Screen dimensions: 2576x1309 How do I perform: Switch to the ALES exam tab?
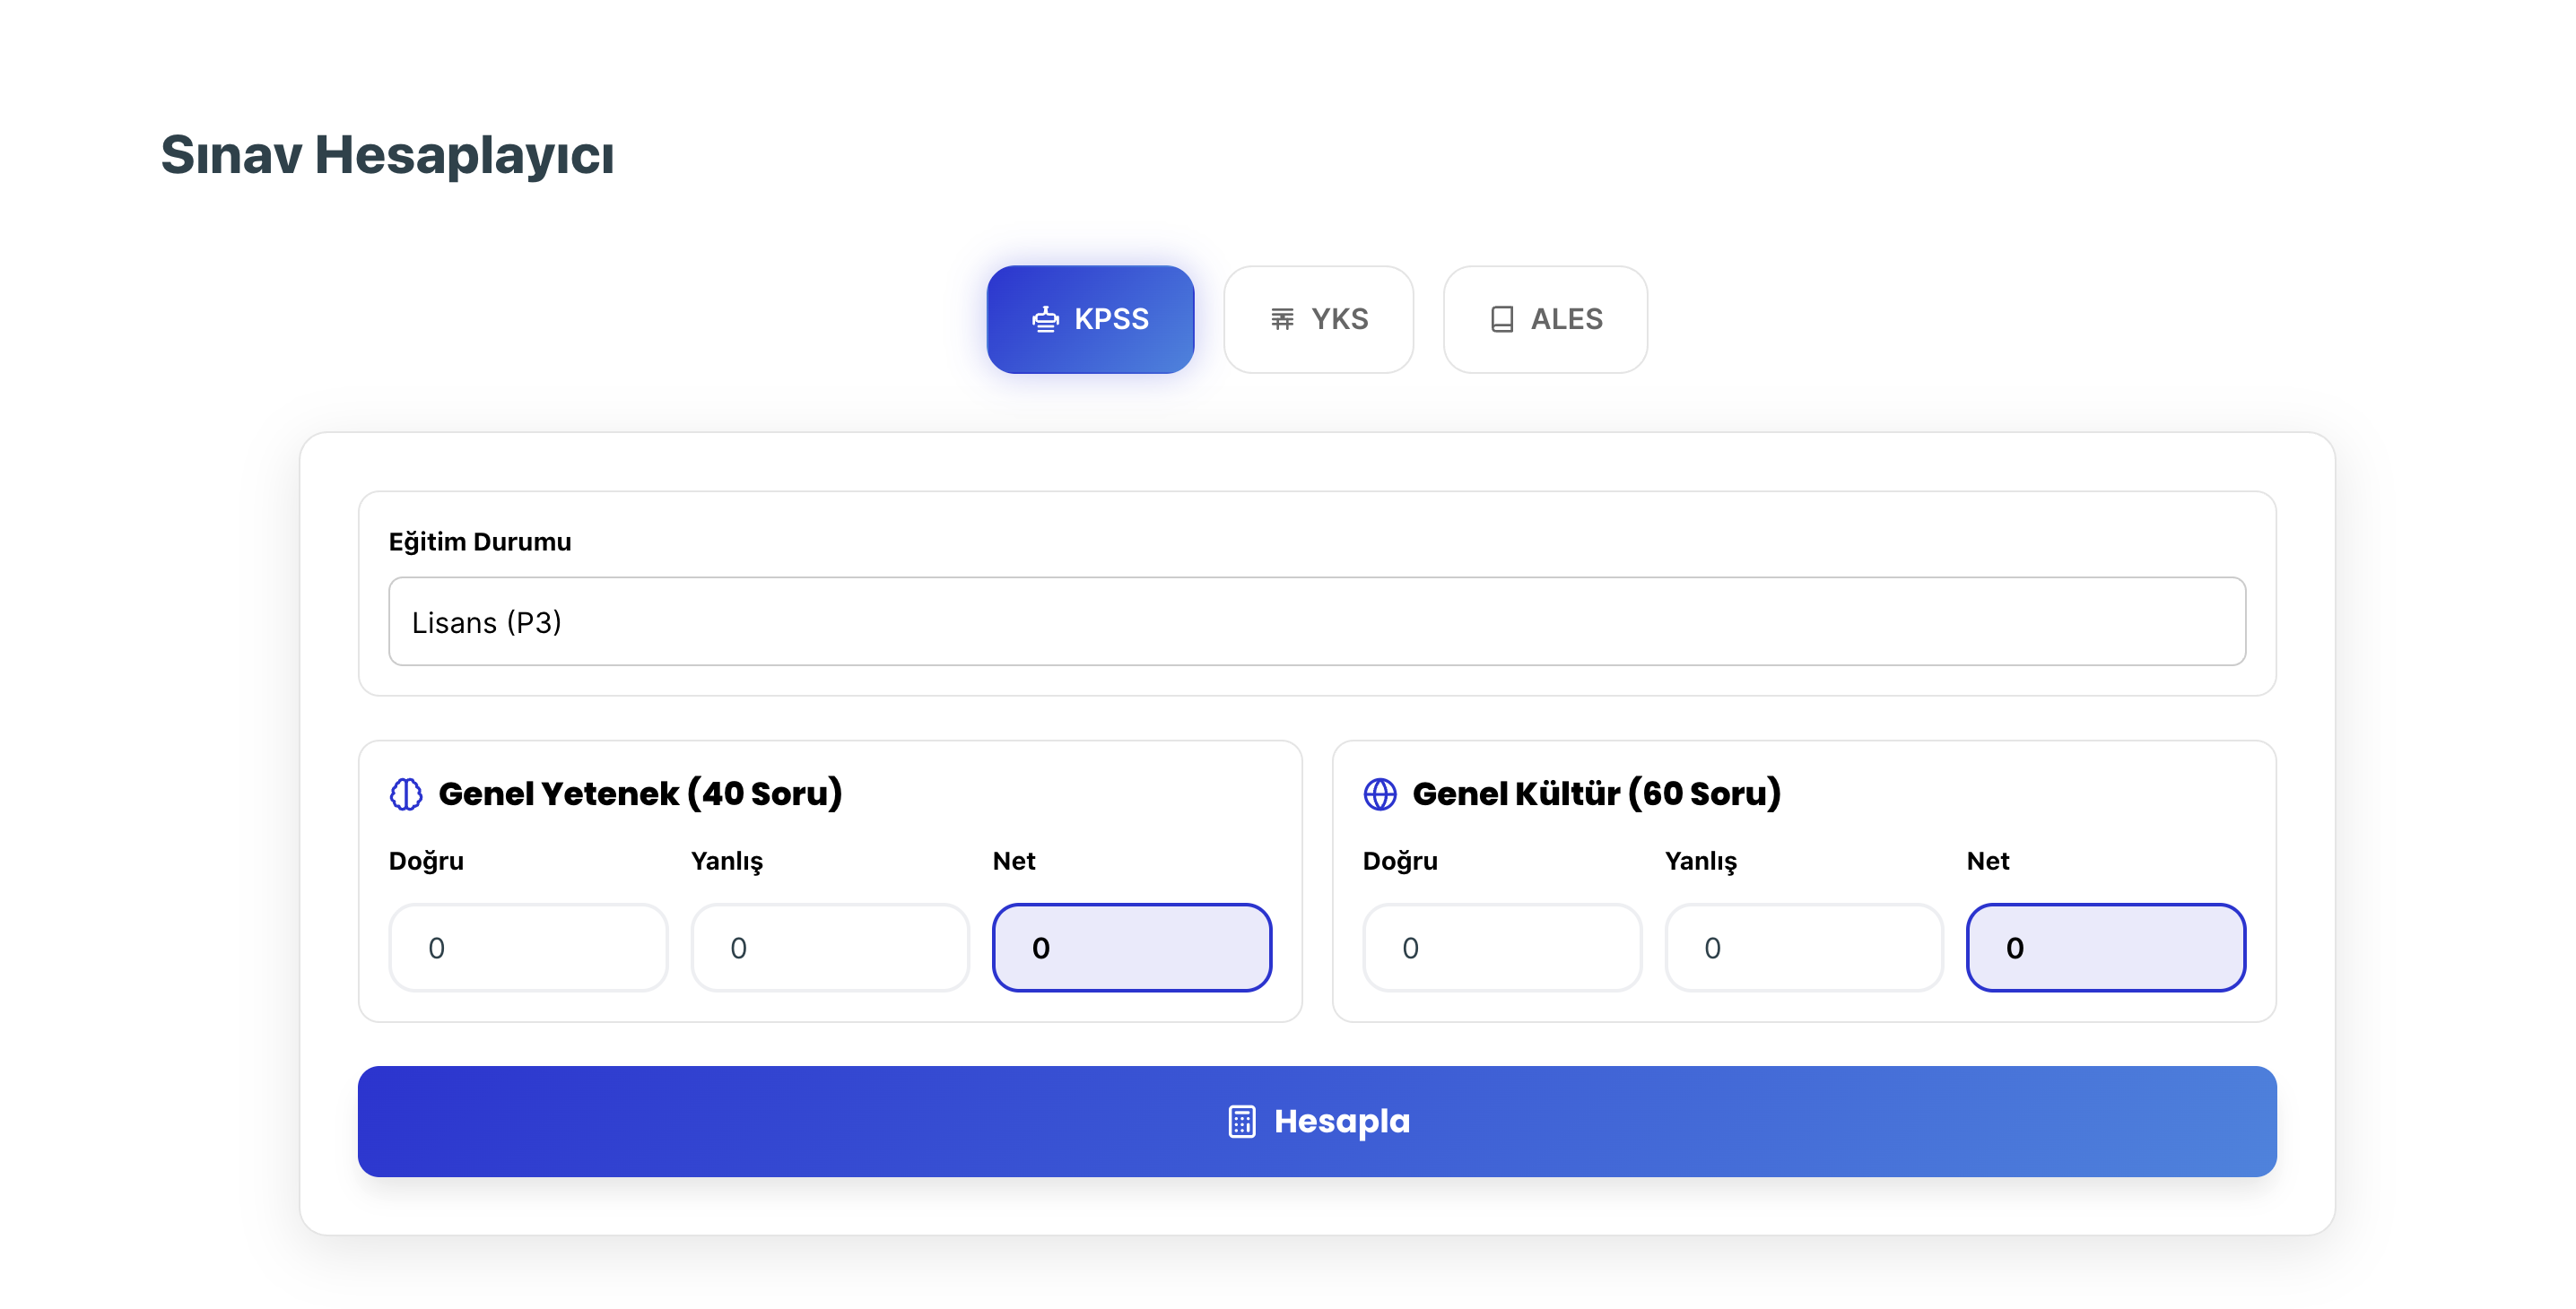[1545, 320]
